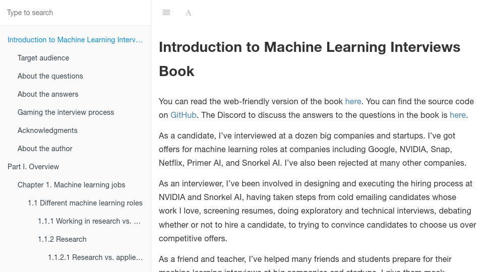Open About the answers section
Image resolution: width=484 pixels, height=272 pixels.
click(x=48, y=94)
